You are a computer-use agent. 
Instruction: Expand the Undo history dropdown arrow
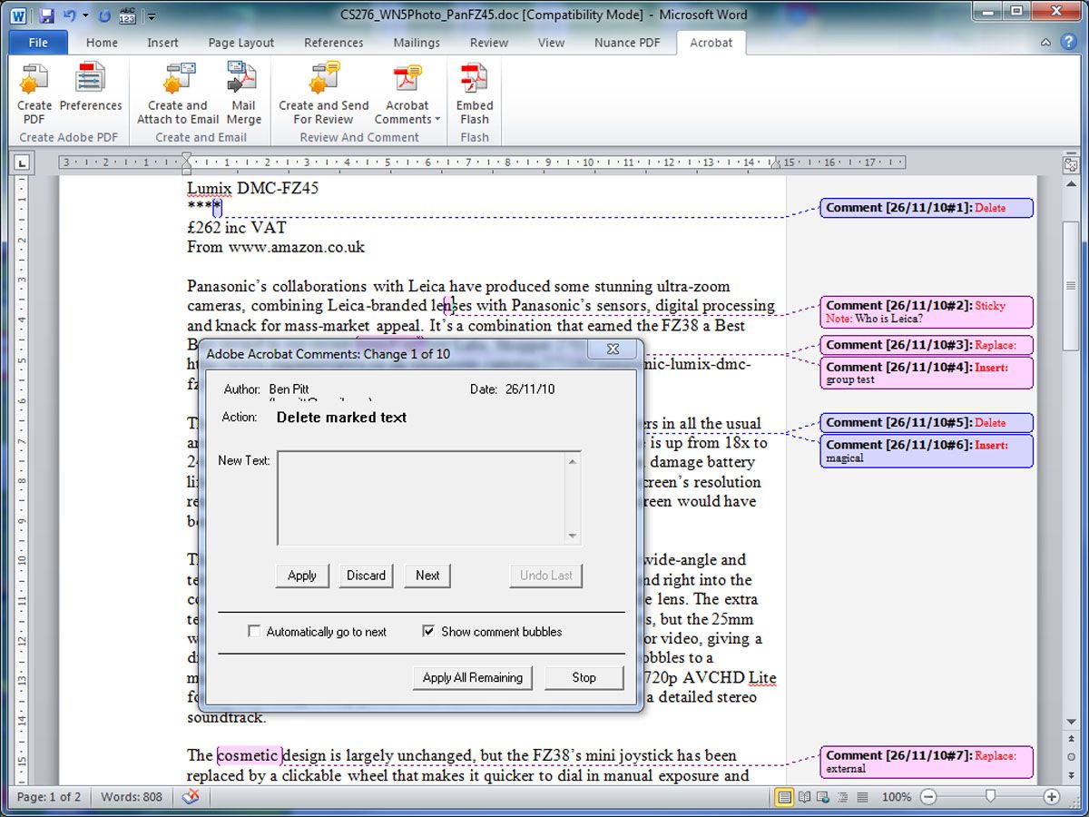(85, 15)
